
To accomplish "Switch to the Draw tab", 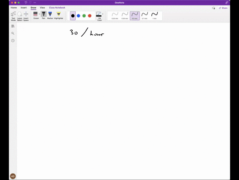I will coord(33,7).
